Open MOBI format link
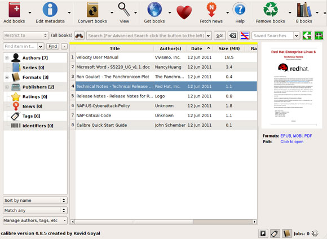This screenshot has height=239, width=327. (298, 136)
